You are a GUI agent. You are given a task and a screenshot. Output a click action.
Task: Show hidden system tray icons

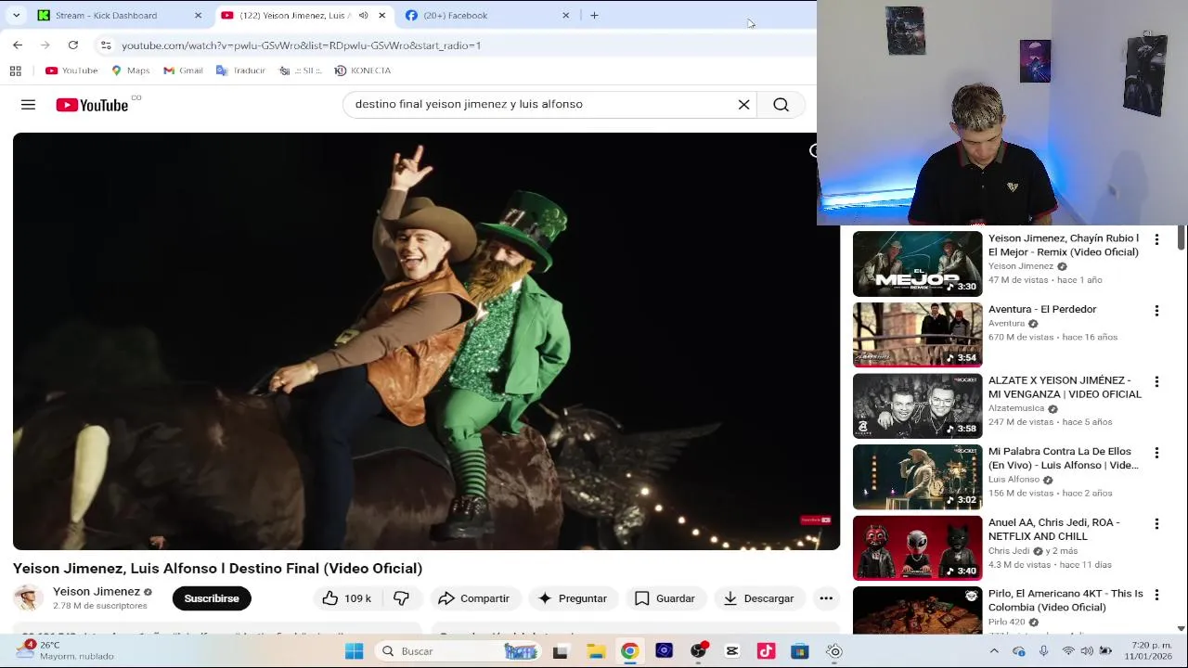coord(994,651)
